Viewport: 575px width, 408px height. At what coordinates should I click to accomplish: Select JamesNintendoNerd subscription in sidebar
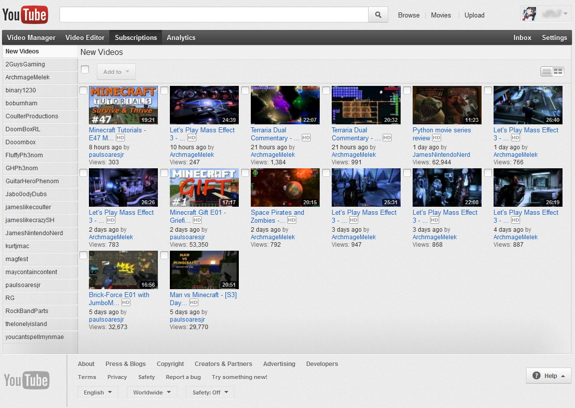[40, 233]
